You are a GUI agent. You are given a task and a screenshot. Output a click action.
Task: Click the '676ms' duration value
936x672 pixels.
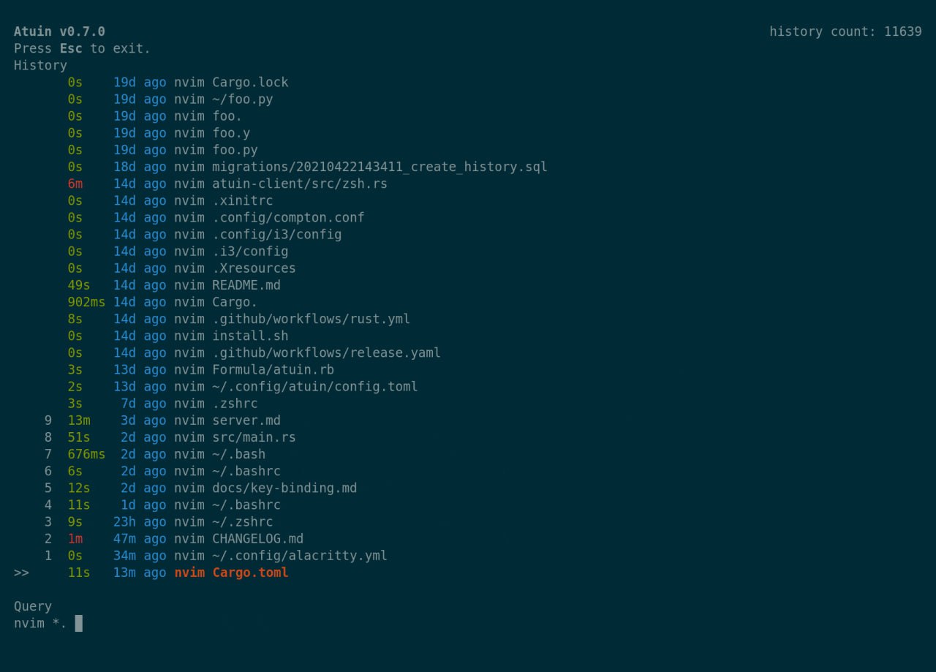point(86,454)
